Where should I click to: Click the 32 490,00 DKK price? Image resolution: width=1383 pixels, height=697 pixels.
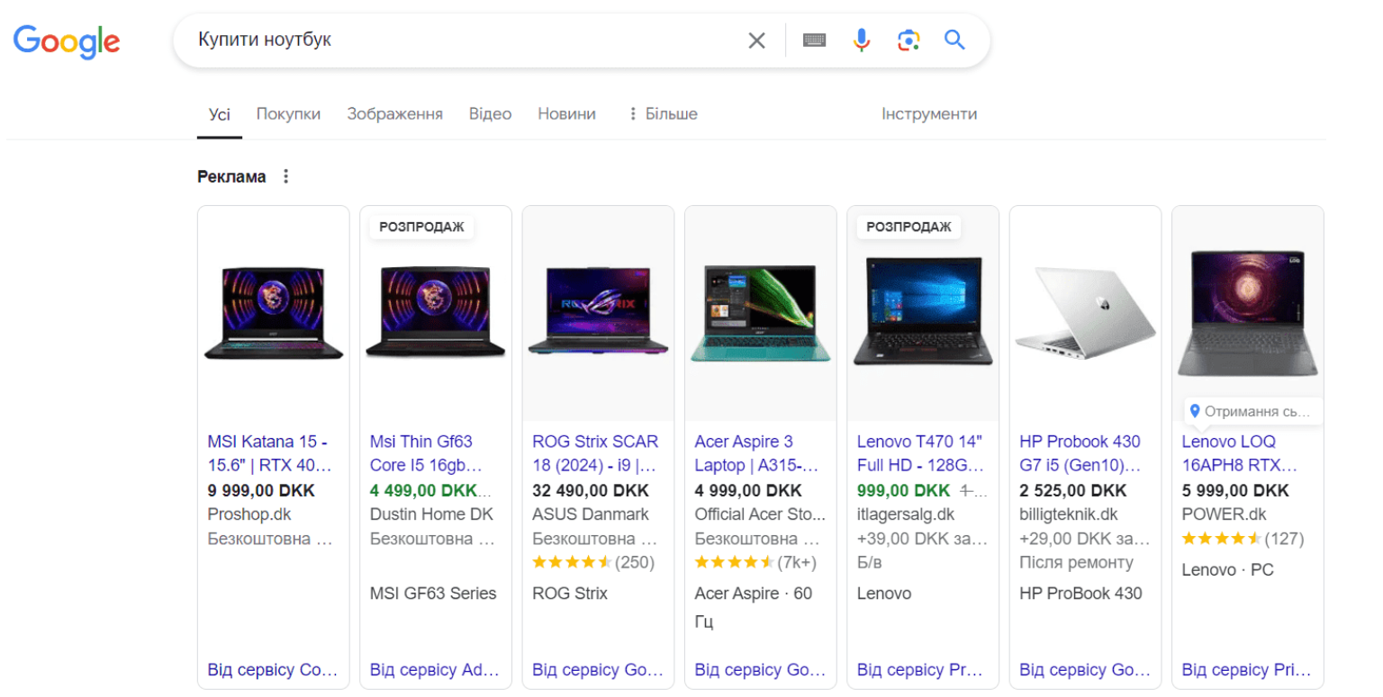[x=591, y=490]
